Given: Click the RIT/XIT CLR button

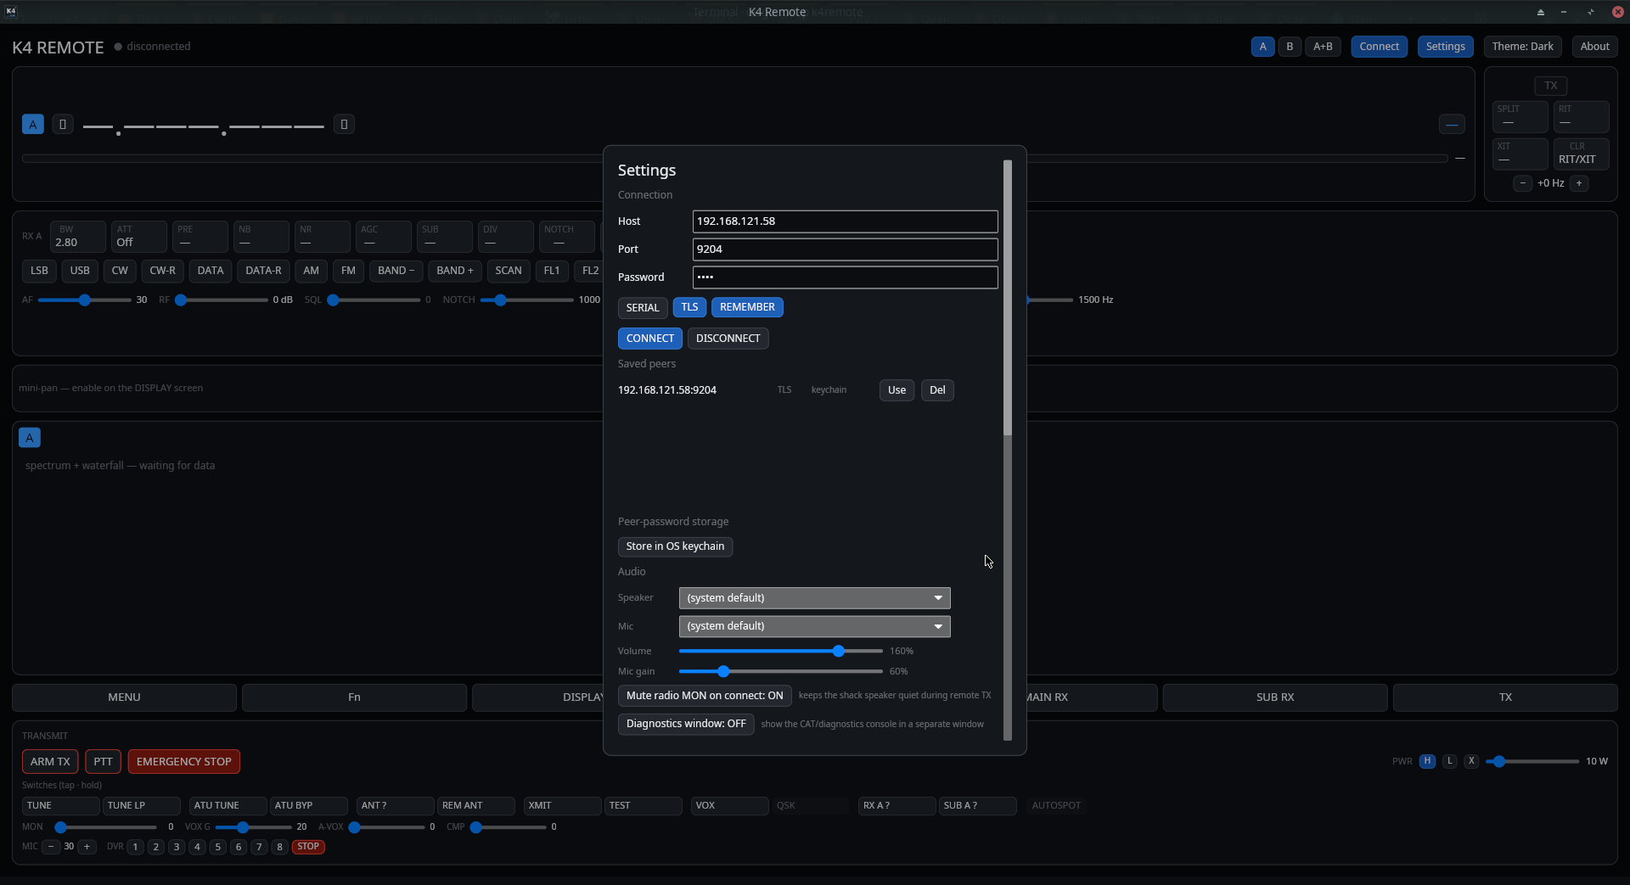Looking at the screenshot, I should pyautogui.click(x=1581, y=154).
